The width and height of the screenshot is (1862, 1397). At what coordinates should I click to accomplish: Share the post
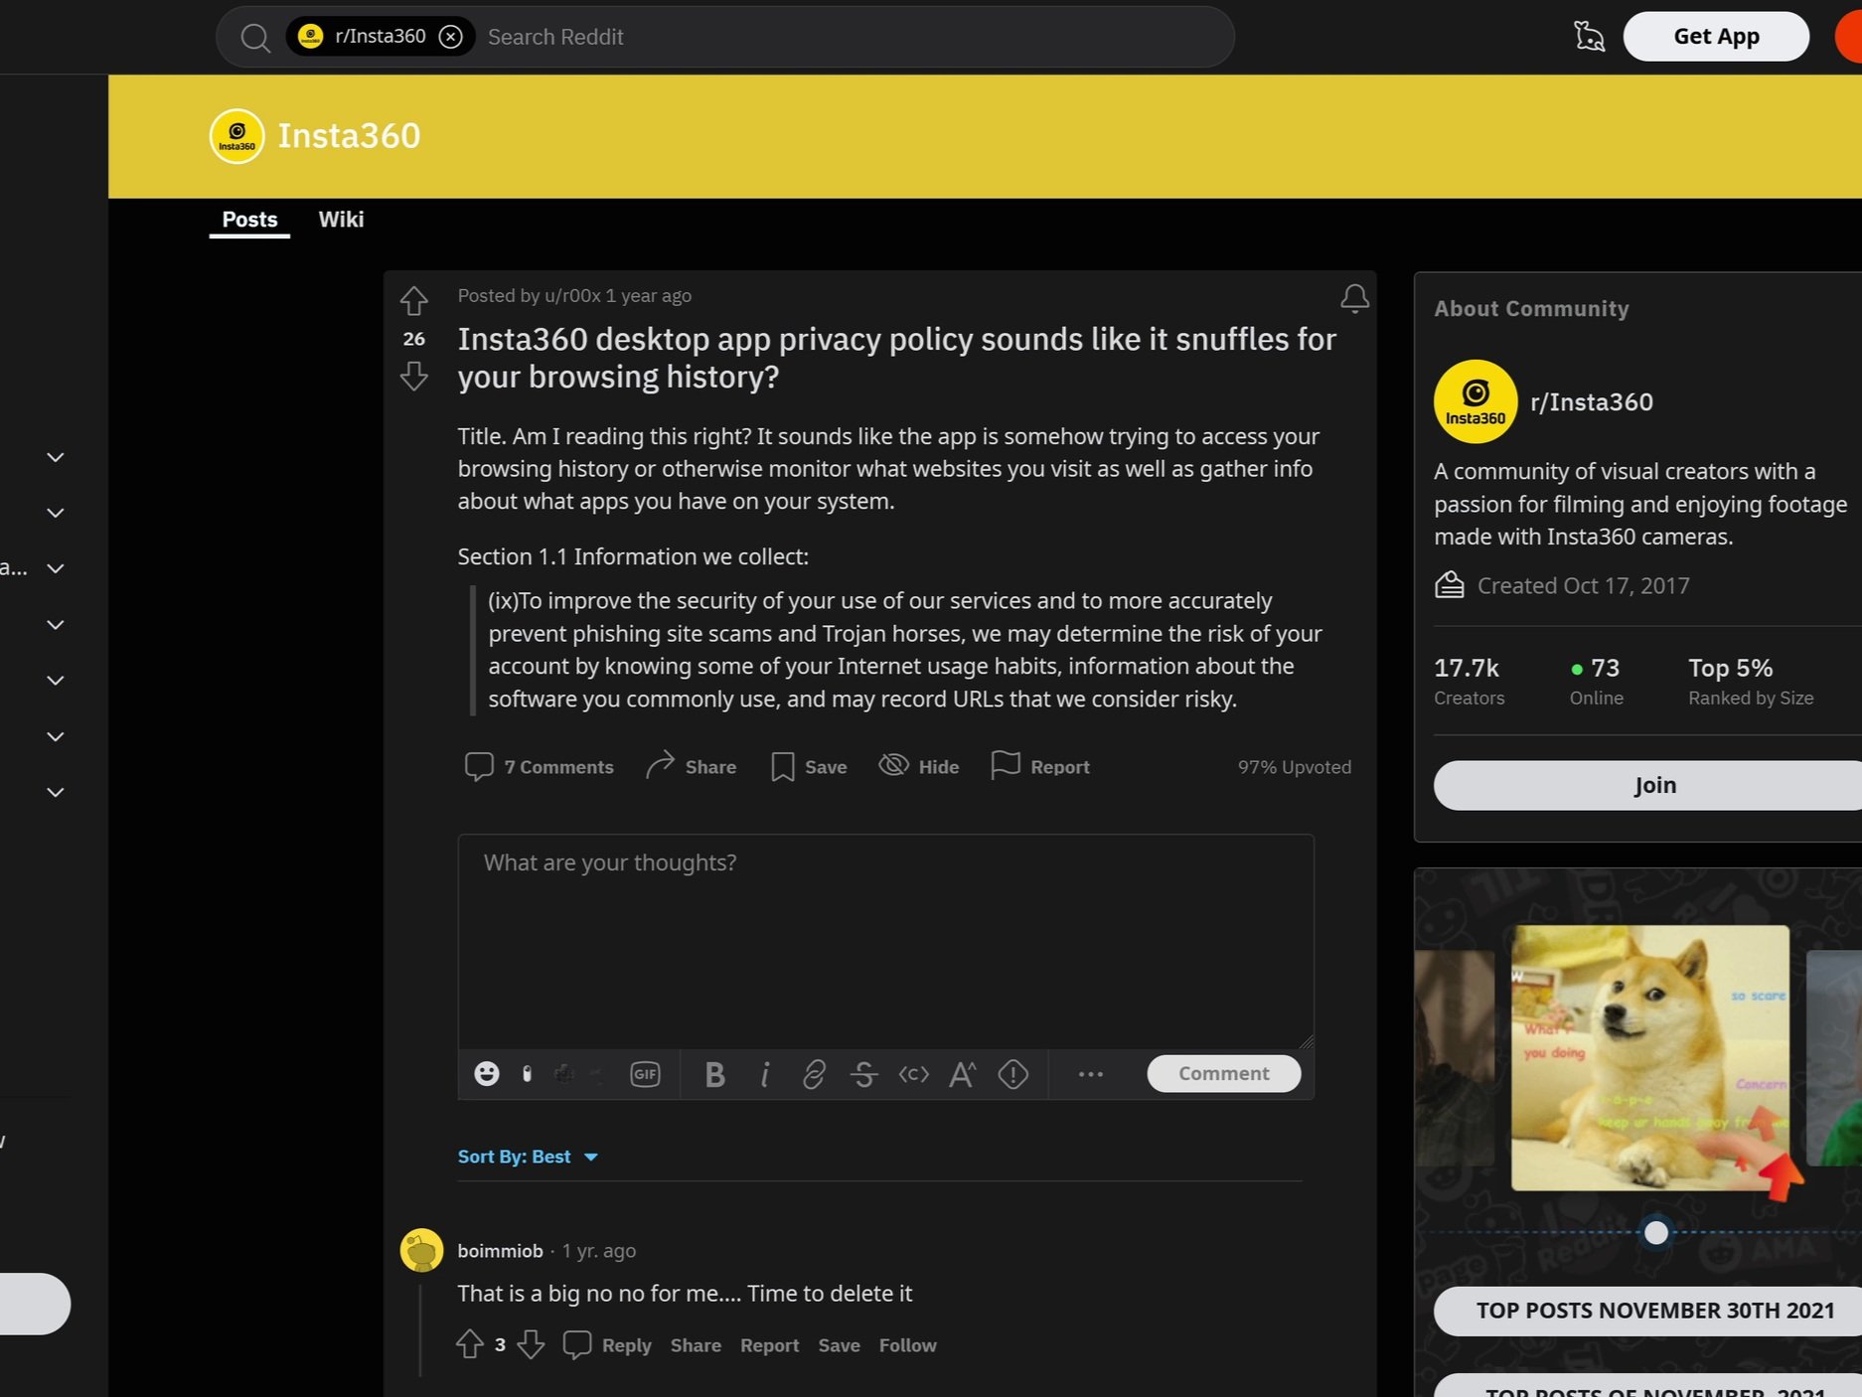pyautogui.click(x=691, y=766)
